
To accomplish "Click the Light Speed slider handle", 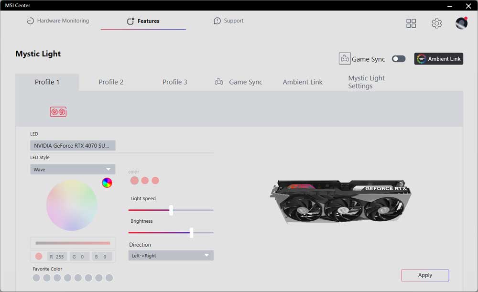I will (x=171, y=210).
